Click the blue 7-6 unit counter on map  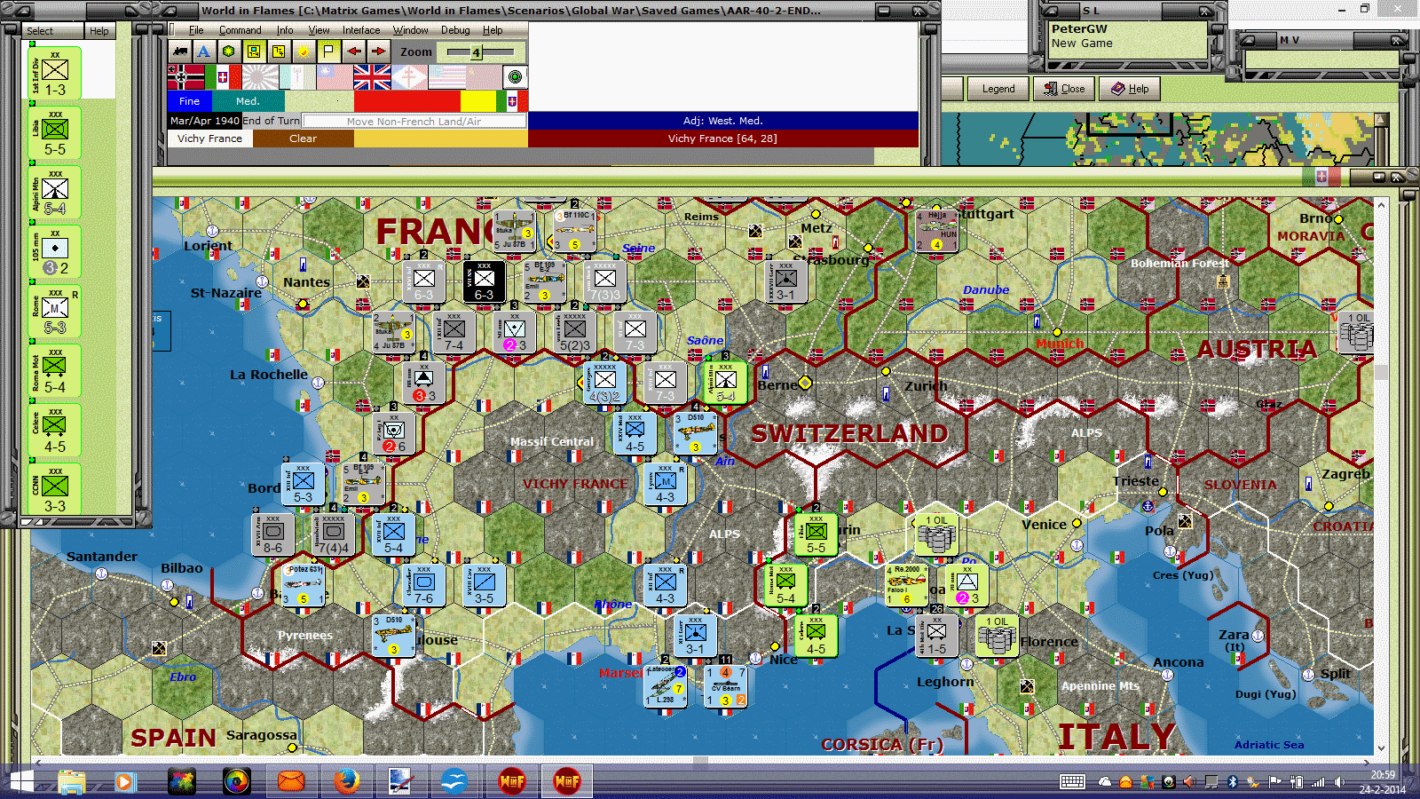click(x=424, y=585)
